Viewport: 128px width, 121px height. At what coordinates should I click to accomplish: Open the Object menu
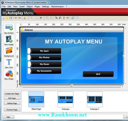tap(30, 7)
